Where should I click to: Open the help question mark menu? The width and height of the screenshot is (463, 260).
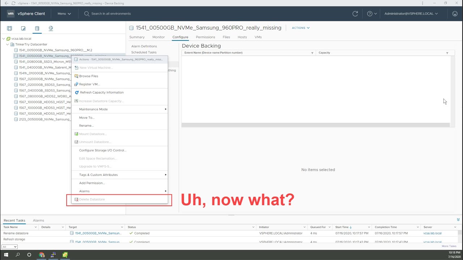[x=372, y=14]
